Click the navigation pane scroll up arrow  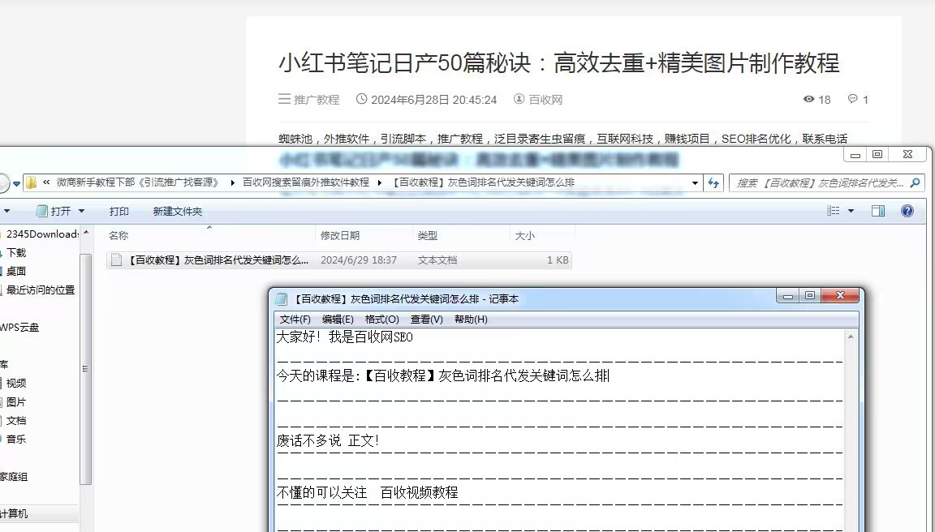pyautogui.click(x=86, y=233)
